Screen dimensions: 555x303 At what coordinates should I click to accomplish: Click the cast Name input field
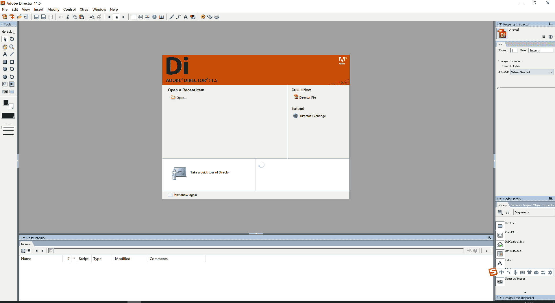point(541,50)
